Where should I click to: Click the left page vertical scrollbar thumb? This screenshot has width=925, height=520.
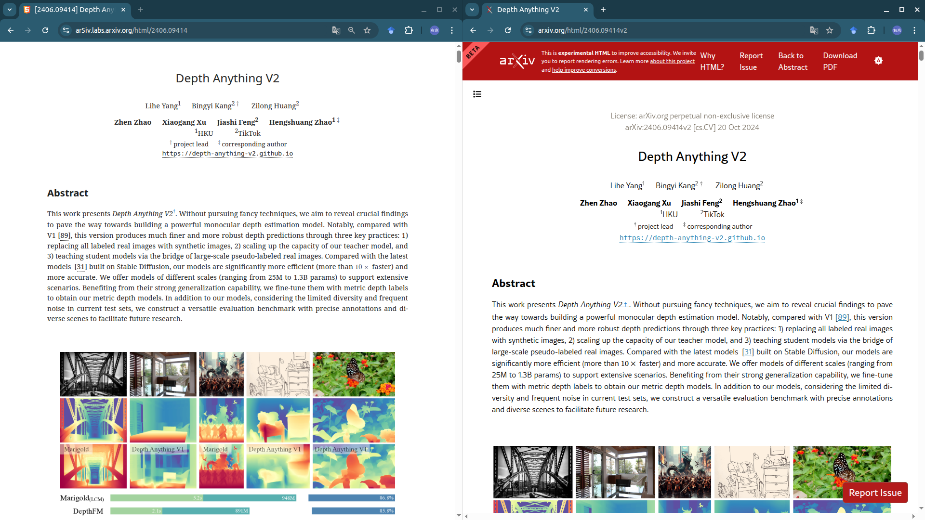click(x=458, y=56)
